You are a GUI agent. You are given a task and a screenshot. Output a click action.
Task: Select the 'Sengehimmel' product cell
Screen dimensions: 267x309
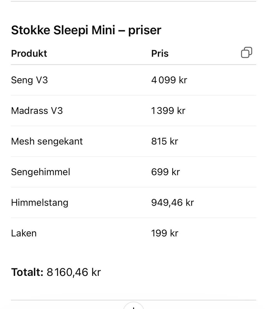(41, 172)
